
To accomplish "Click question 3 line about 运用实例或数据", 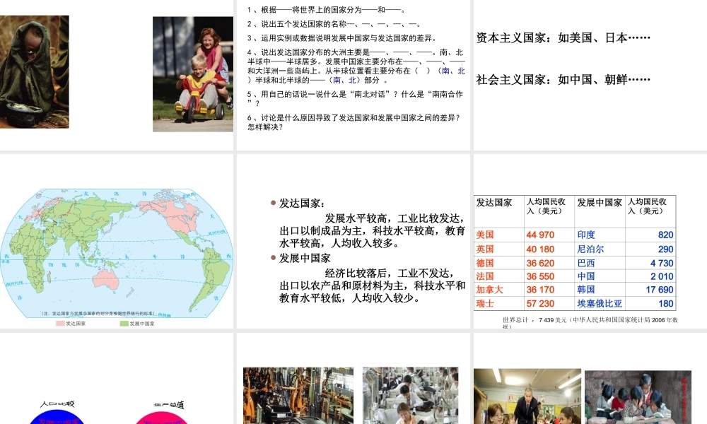I will pyautogui.click(x=342, y=38).
